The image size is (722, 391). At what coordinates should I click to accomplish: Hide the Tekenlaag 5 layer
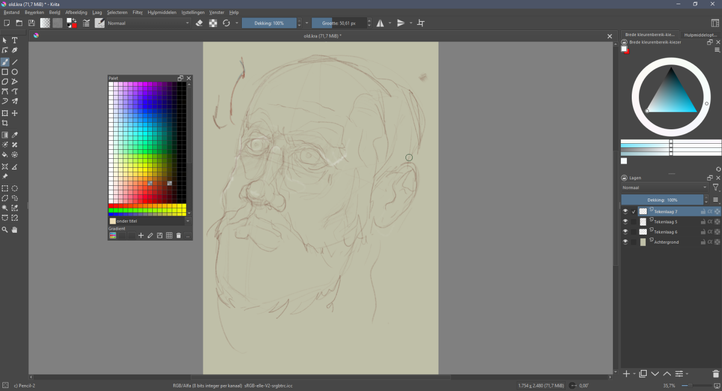[x=625, y=222]
